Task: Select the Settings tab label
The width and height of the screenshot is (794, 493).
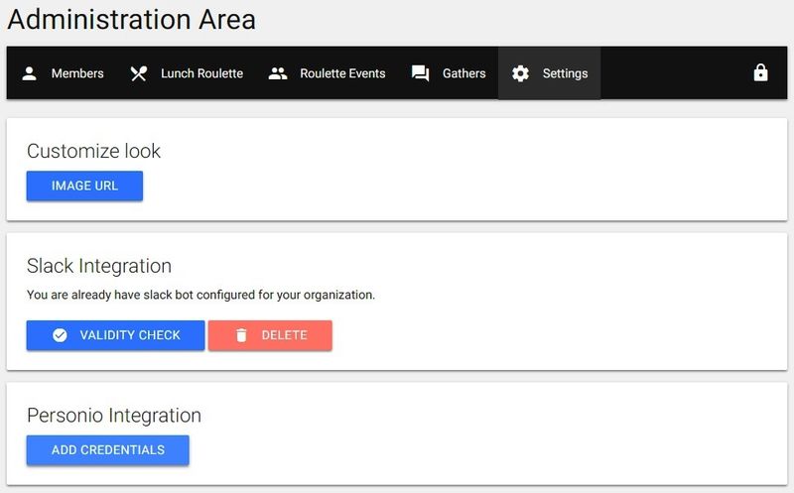Action: pyautogui.click(x=565, y=73)
